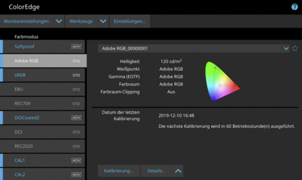Click the Einstellungen... button

(130, 21)
